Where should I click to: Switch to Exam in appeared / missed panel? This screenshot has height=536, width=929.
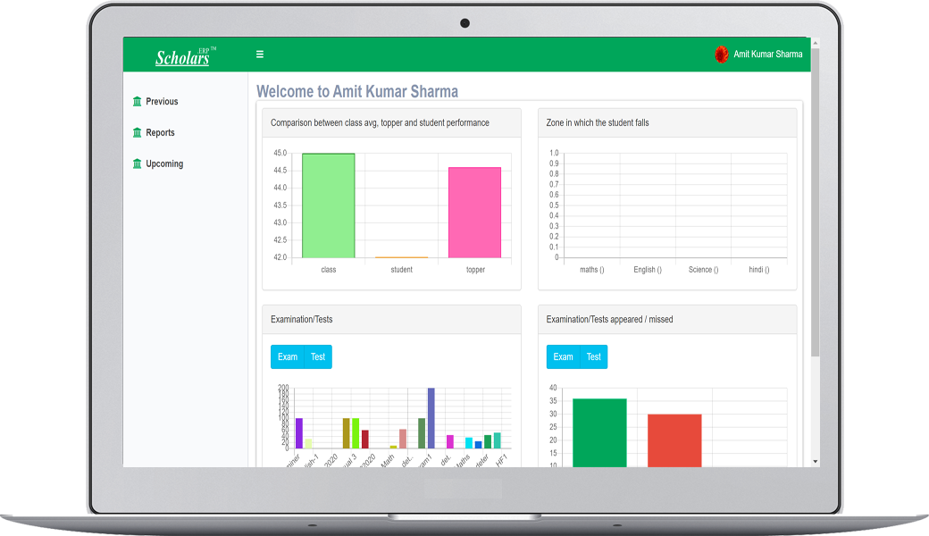pos(563,356)
